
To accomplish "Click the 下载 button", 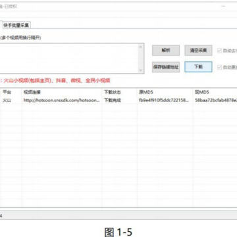I will [x=198, y=67].
